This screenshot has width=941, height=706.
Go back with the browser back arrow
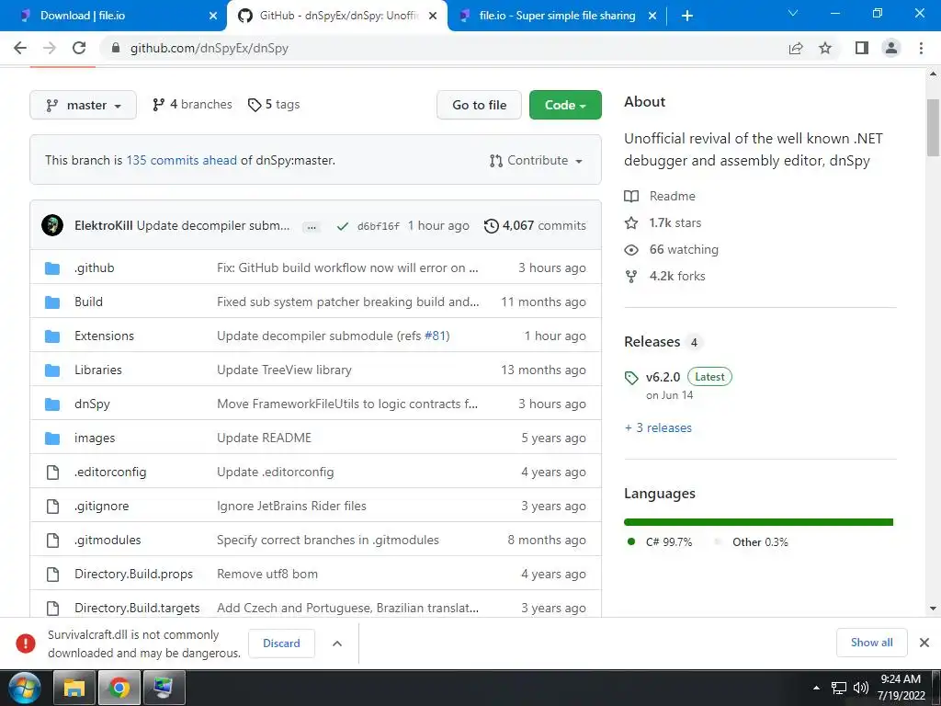(20, 48)
